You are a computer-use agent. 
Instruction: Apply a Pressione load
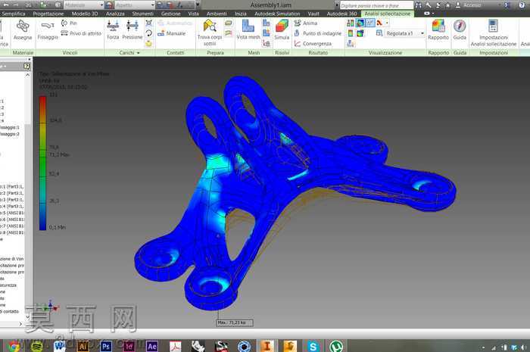pos(132,30)
